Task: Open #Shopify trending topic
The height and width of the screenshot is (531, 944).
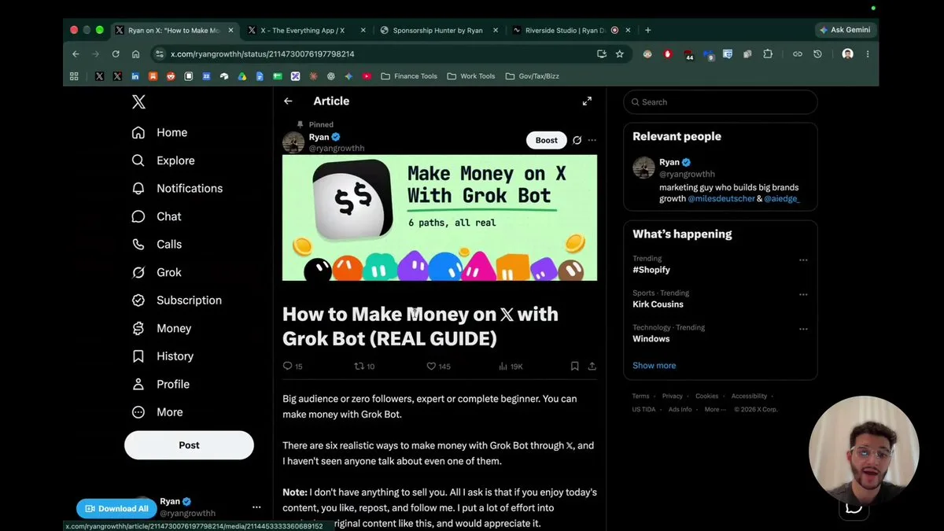Action: tap(651, 270)
